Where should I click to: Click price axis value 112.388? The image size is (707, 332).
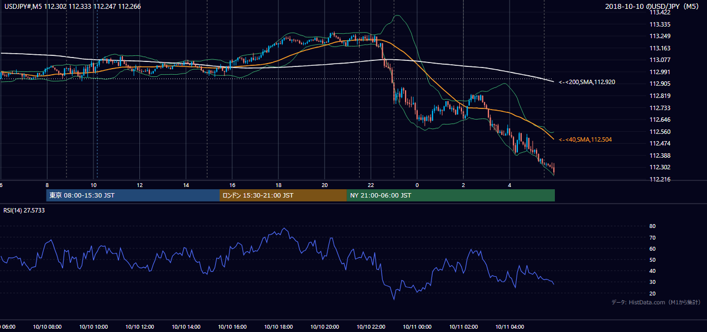point(660,155)
